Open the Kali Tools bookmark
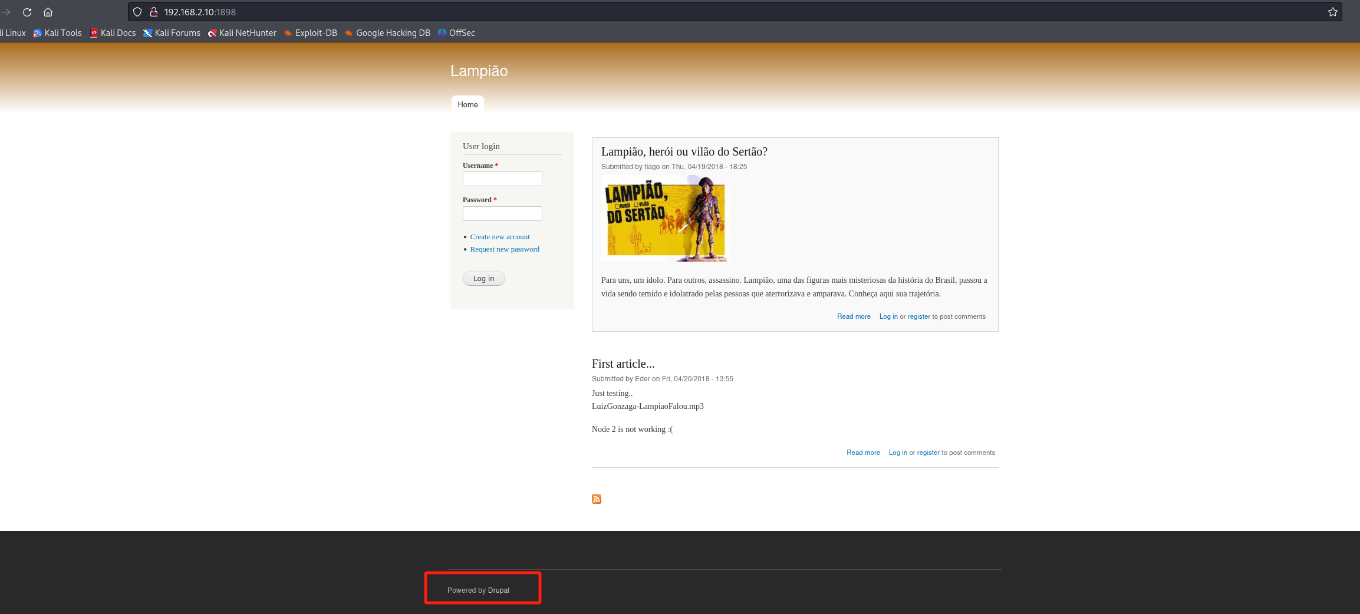The height and width of the screenshot is (614, 1360). click(x=58, y=33)
